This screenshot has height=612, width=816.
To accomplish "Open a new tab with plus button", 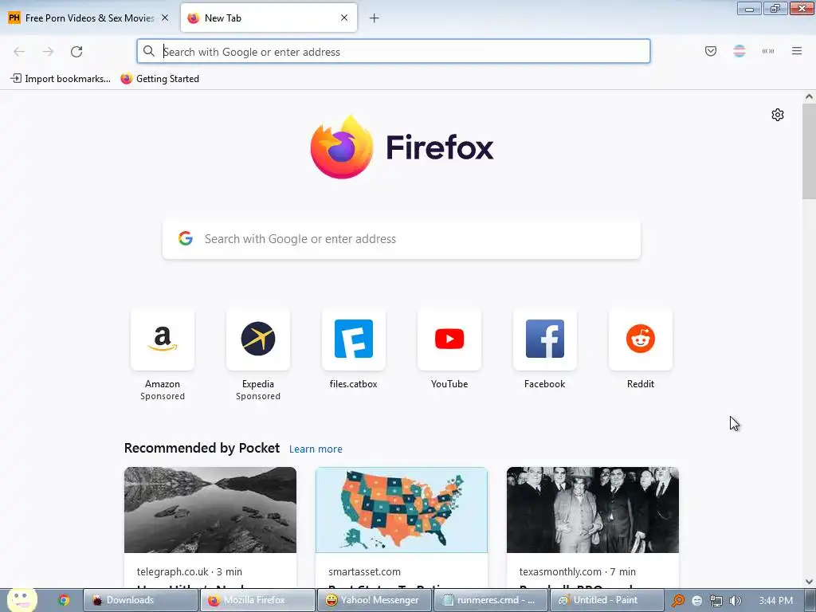I will point(375,18).
